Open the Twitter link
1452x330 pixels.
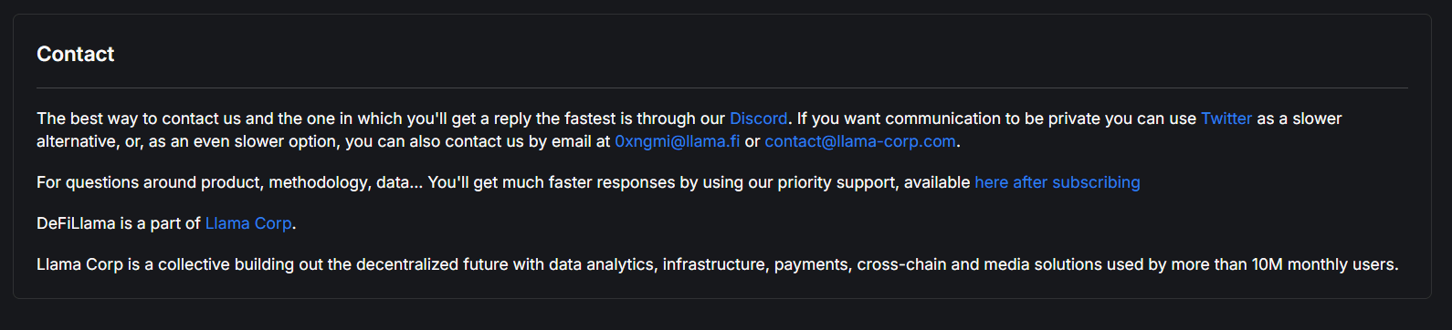(x=1226, y=119)
